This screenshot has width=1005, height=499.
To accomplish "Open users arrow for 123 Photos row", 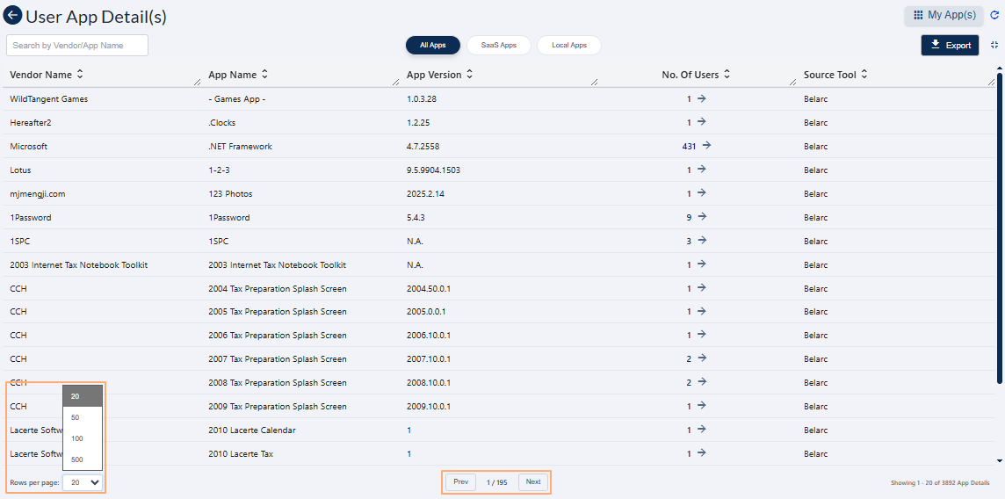I will 701,192.
